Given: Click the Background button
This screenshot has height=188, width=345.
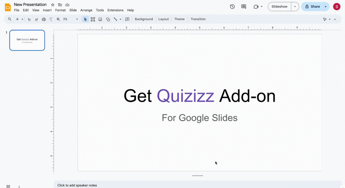Looking at the screenshot, I should point(144,19).
